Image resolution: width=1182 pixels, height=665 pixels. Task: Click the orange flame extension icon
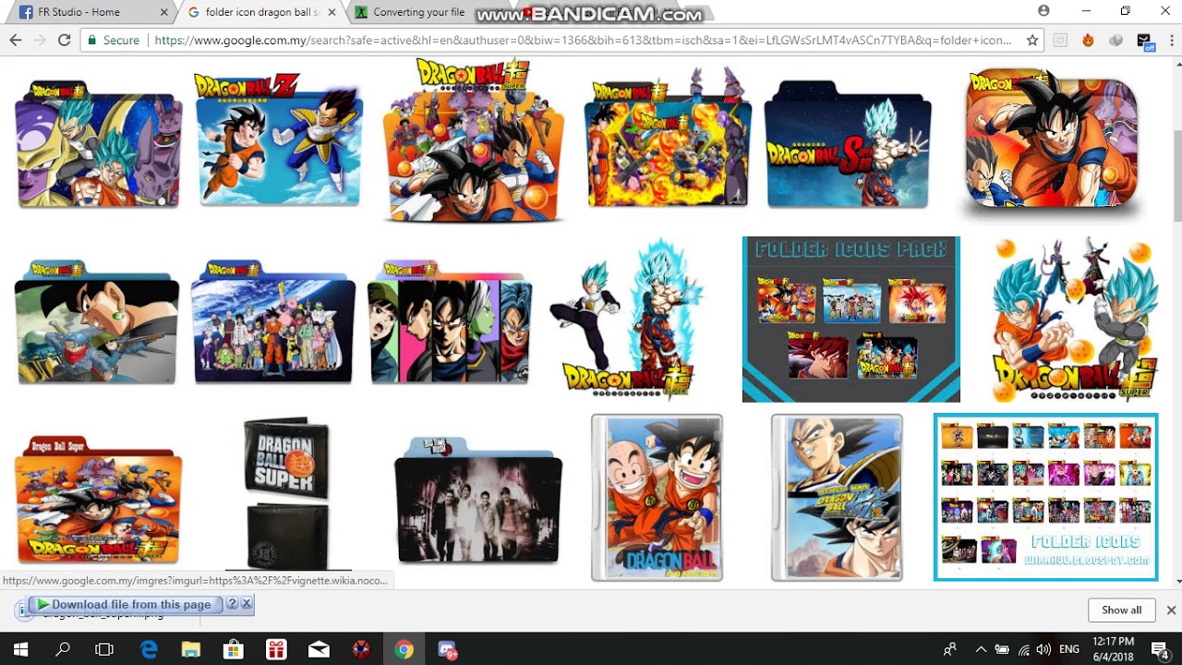point(1088,40)
